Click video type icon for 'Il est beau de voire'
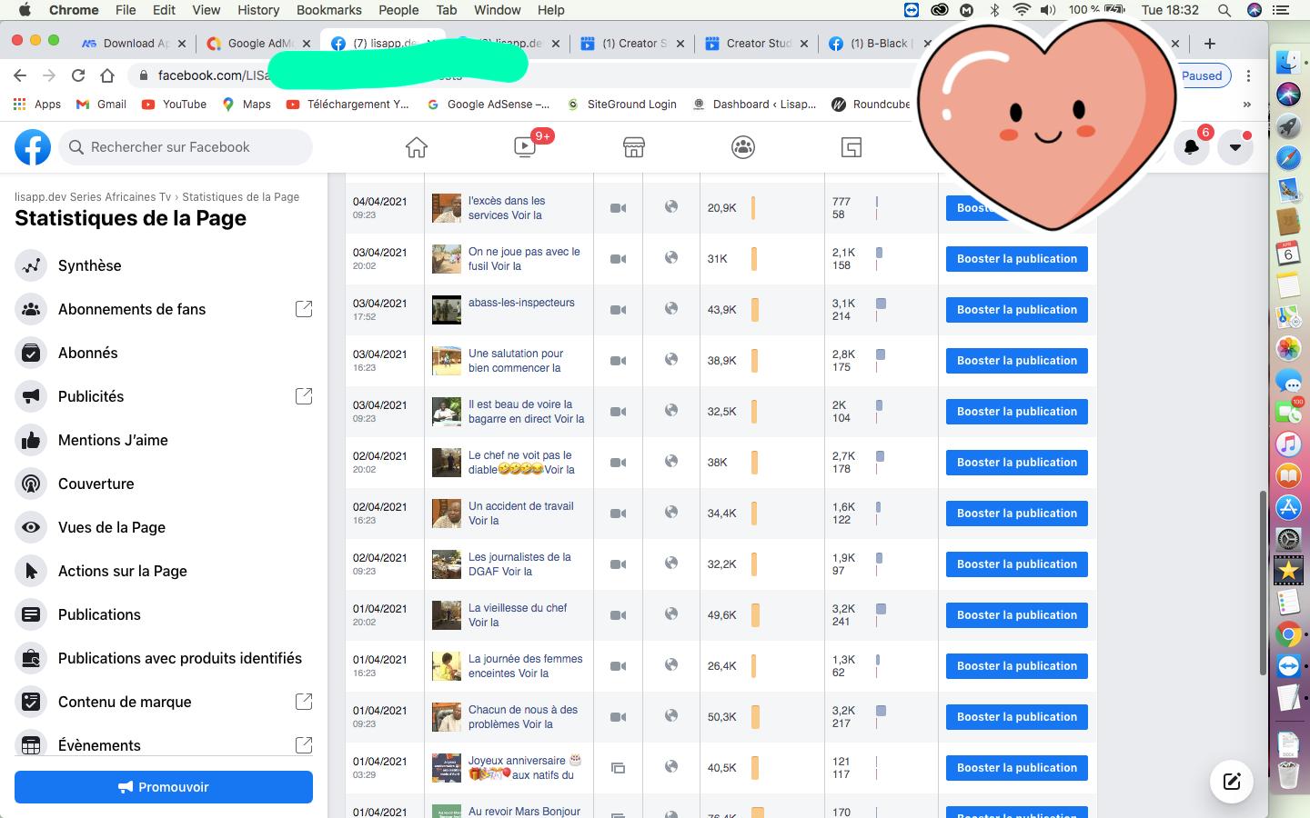This screenshot has width=1310, height=818. [618, 412]
